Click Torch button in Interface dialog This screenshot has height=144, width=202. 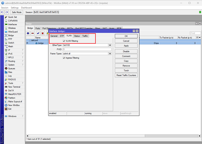(126, 71)
